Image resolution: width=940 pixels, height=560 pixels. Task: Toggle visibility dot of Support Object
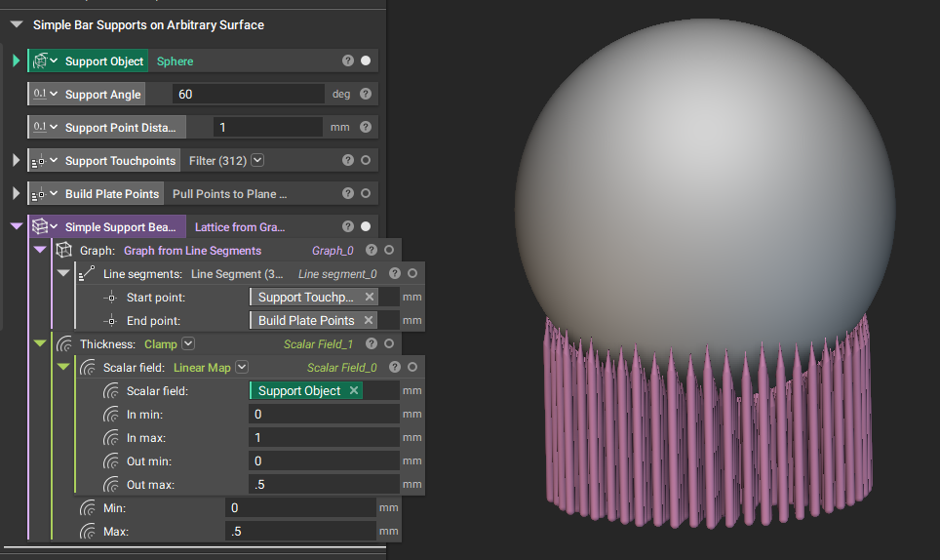tap(366, 60)
